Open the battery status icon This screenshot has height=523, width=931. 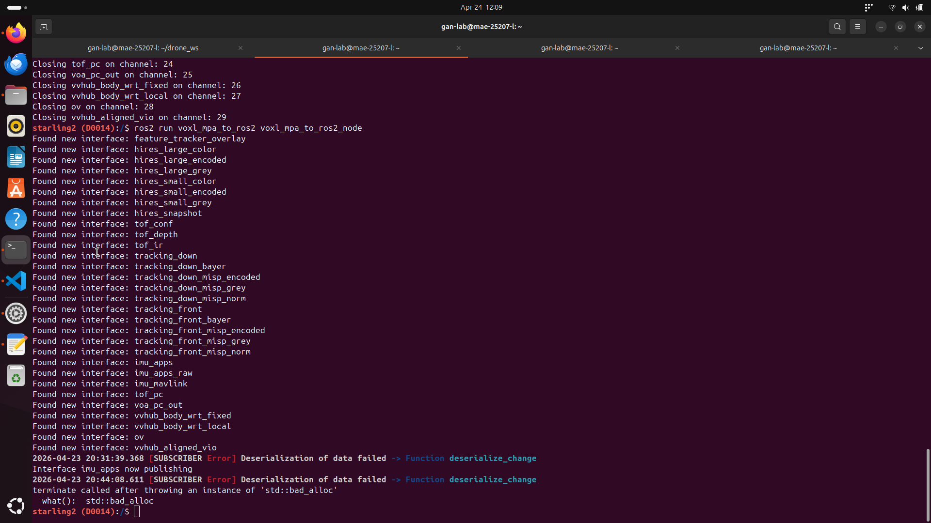919,7
